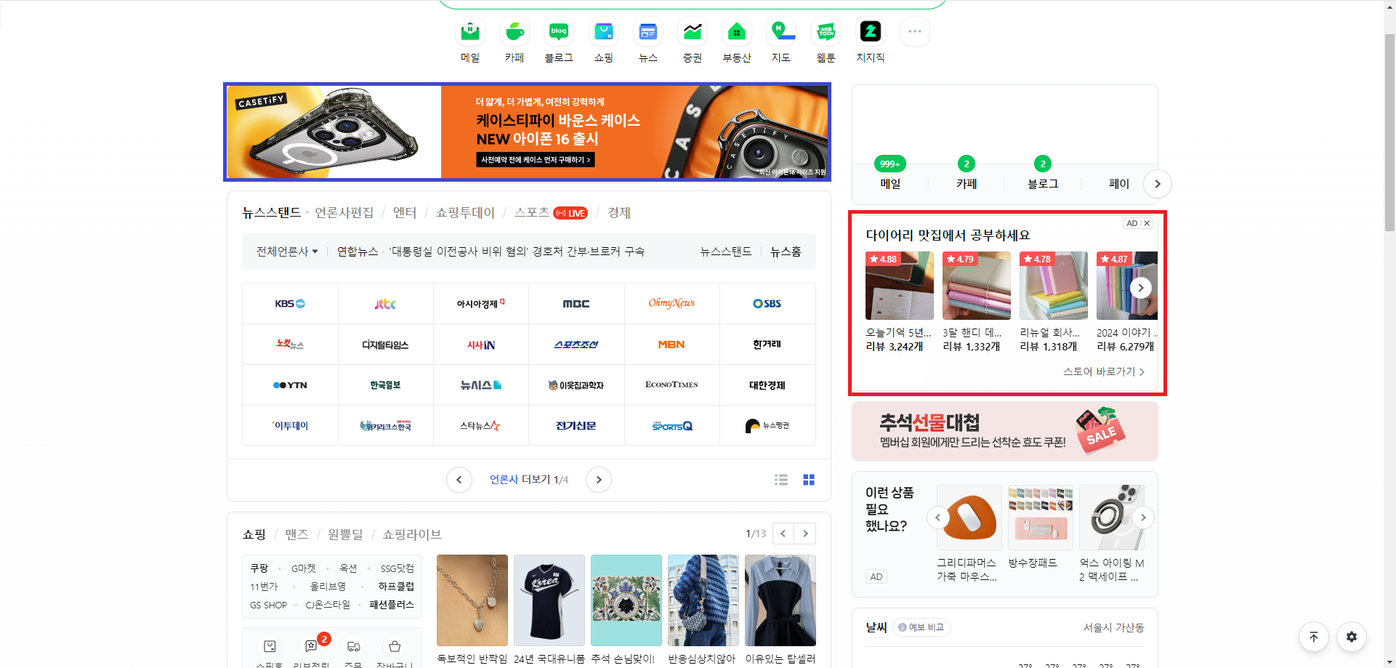Show next recommended products
The height and width of the screenshot is (668, 1396).
click(1143, 518)
